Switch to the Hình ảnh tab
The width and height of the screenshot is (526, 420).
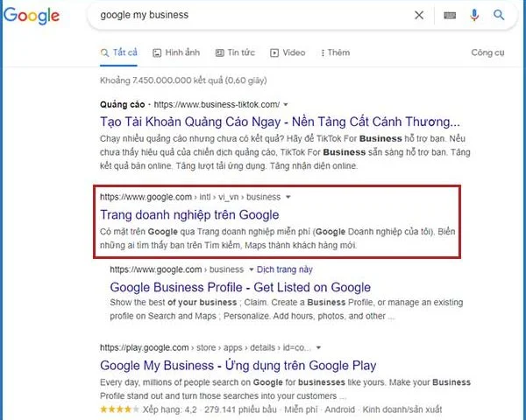176,52
